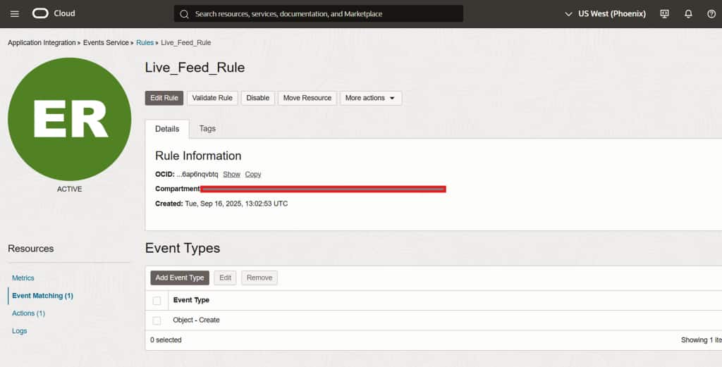This screenshot has height=367, width=722.
Task: Click the green ER rule status badge
Action: (69, 119)
